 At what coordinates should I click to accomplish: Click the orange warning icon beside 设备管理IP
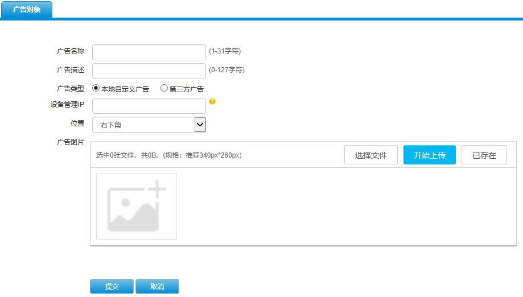pos(212,101)
